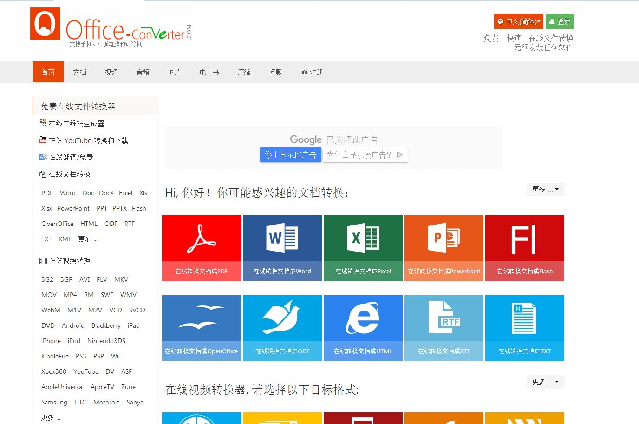
Task: Open the 问题 navigation menu
Action: point(276,72)
